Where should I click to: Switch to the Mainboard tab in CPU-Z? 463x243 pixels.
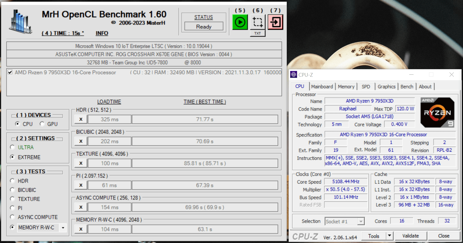[x=322, y=86]
